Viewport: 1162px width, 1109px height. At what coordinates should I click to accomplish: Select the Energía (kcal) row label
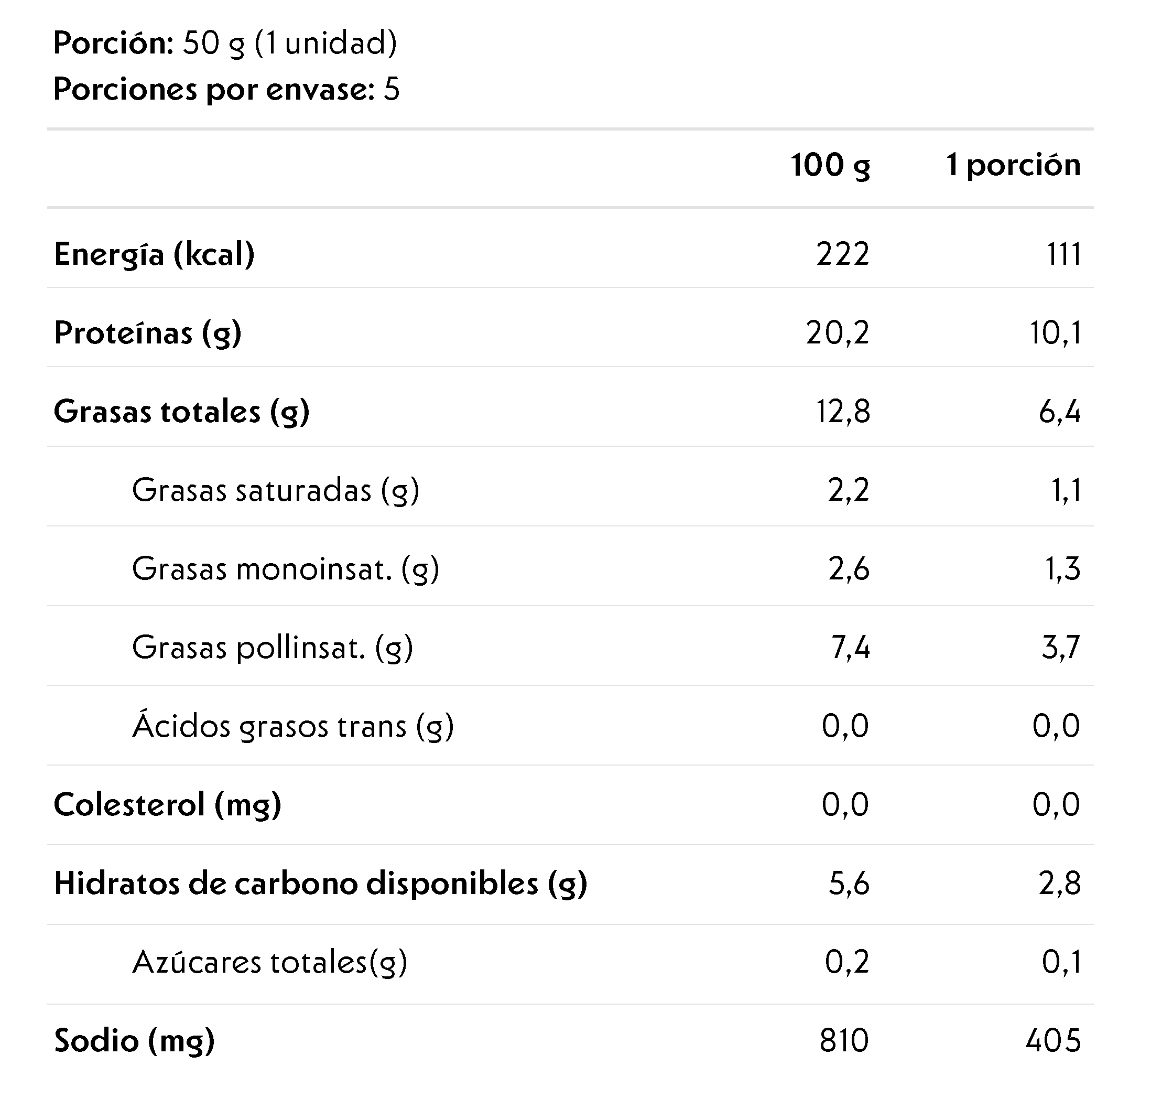154,254
